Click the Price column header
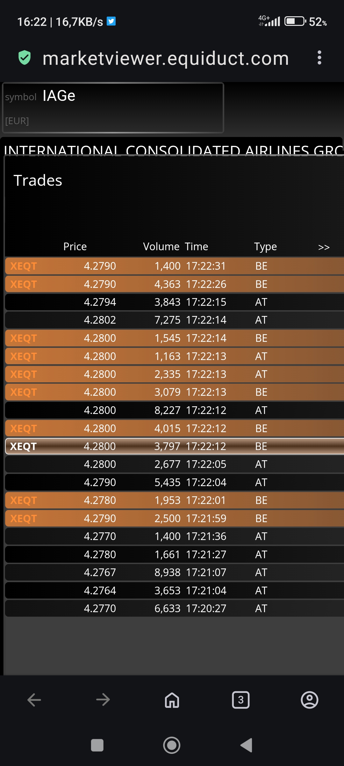The height and width of the screenshot is (766, 344). coord(75,246)
